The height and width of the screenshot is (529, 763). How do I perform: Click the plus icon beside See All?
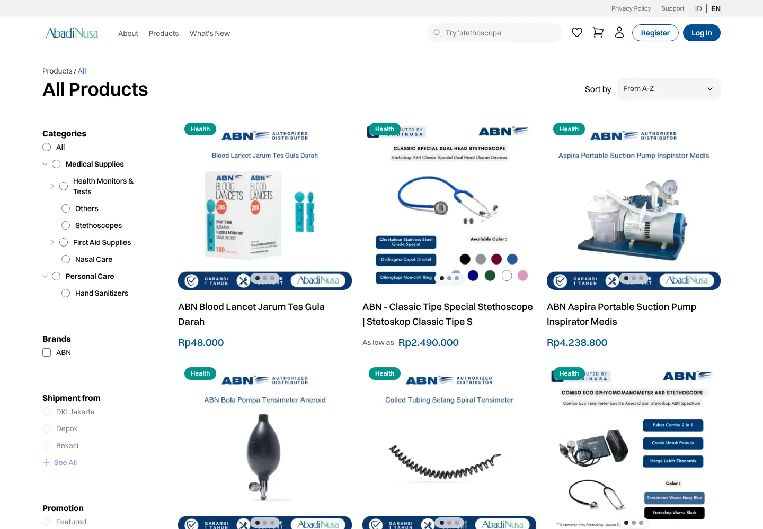click(47, 462)
